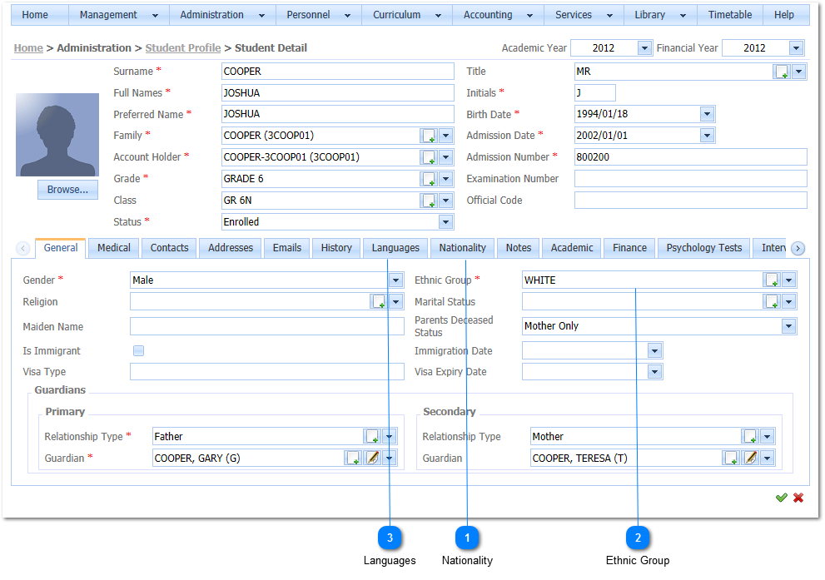Open the Financial Year dropdown

tap(796, 48)
